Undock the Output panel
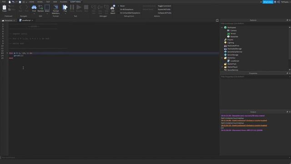 287,112
